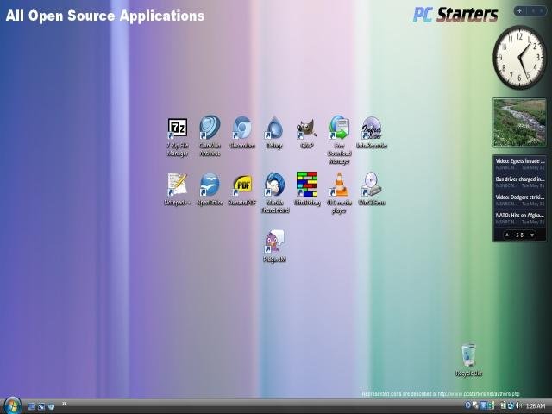The height and width of the screenshot is (414, 552).
Task: Click the third quick launch icon
Action: (x=52, y=406)
